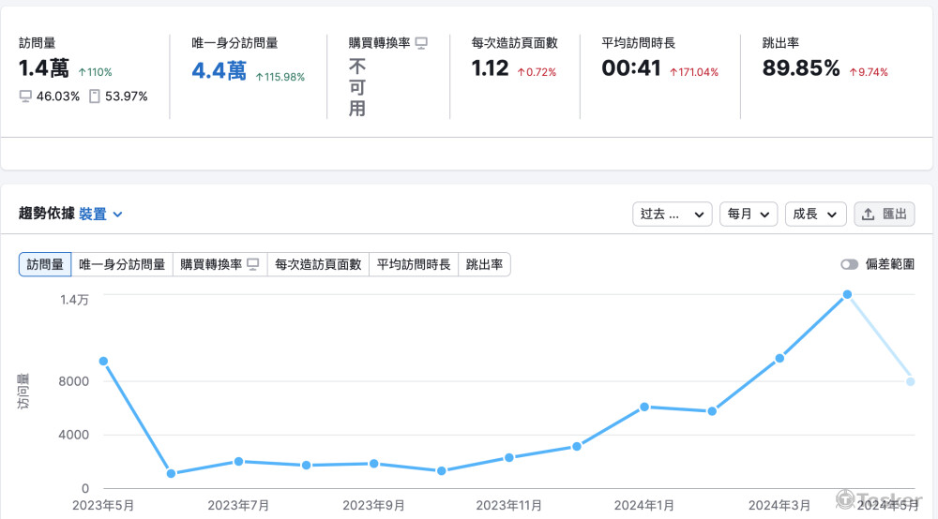Click the monitor icon next to 購買轉換率 metric
Image resolution: width=938 pixels, height=519 pixels.
421,43
